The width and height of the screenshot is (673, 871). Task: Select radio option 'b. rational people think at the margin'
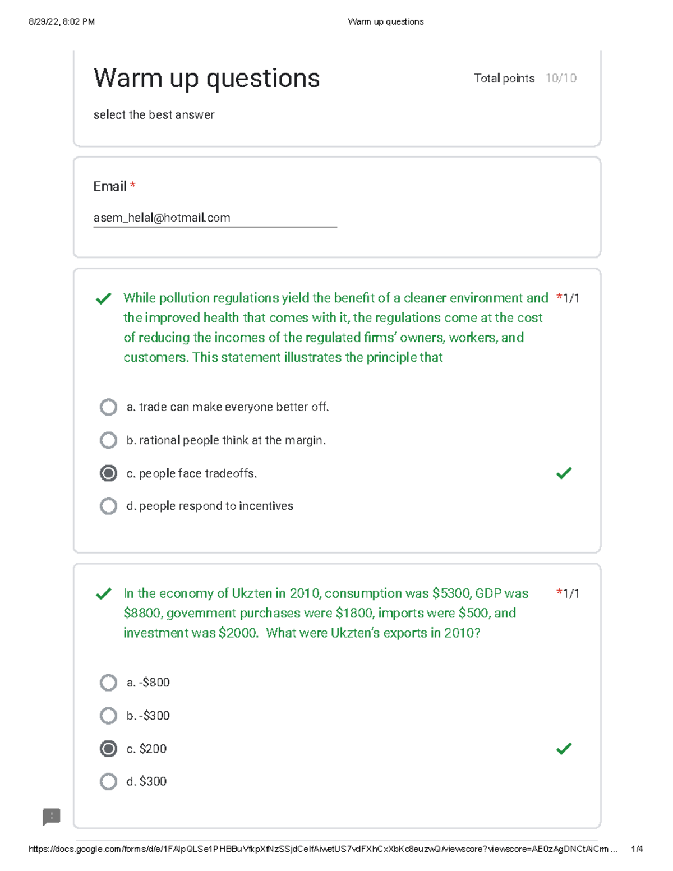(108, 440)
